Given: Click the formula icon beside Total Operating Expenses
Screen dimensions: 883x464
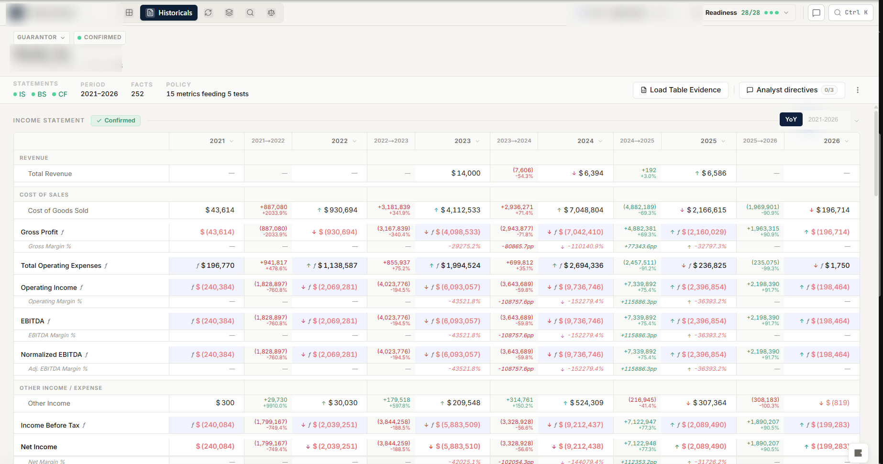Looking at the screenshot, I should pos(106,266).
